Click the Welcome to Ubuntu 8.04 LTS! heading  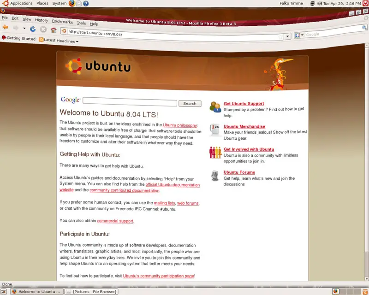pyautogui.click(x=109, y=114)
